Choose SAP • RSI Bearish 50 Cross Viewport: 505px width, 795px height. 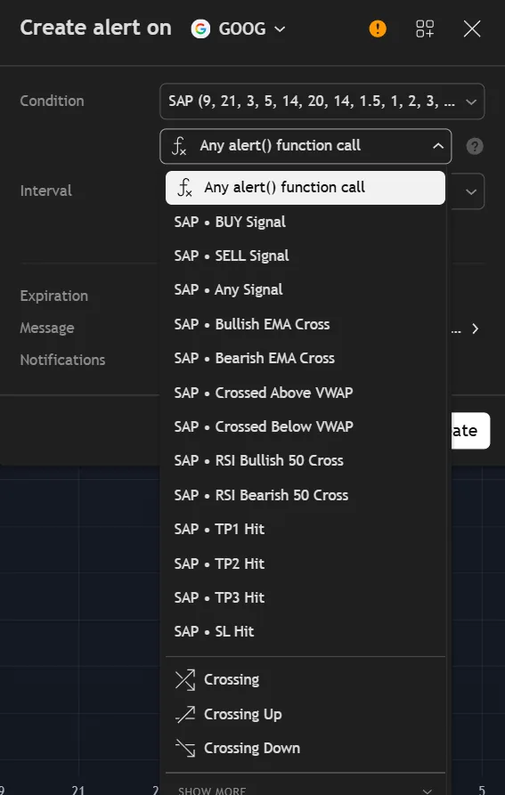pyautogui.click(x=305, y=495)
